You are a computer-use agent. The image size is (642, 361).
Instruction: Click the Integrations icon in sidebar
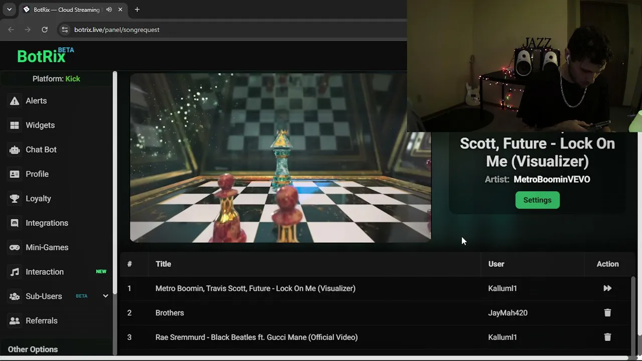(15, 223)
